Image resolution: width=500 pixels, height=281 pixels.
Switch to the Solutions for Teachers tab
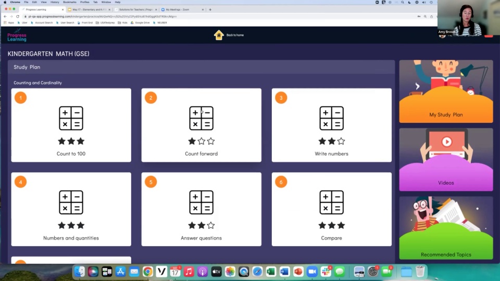pos(134,9)
